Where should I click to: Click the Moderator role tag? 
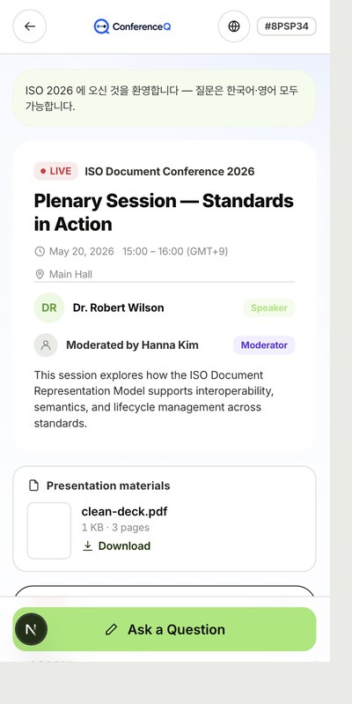(x=264, y=345)
